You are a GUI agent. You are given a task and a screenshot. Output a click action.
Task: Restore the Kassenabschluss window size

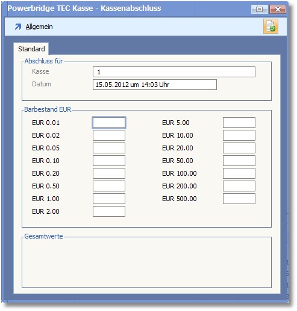pyautogui.click(x=259, y=9)
